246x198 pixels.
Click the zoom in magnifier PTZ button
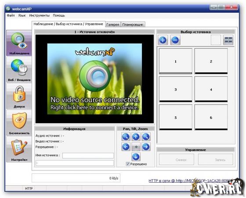(146, 137)
